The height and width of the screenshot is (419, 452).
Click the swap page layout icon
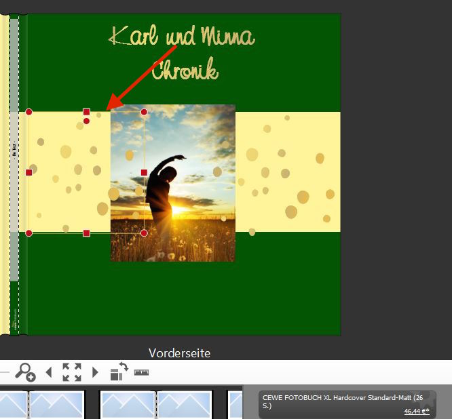(x=118, y=372)
